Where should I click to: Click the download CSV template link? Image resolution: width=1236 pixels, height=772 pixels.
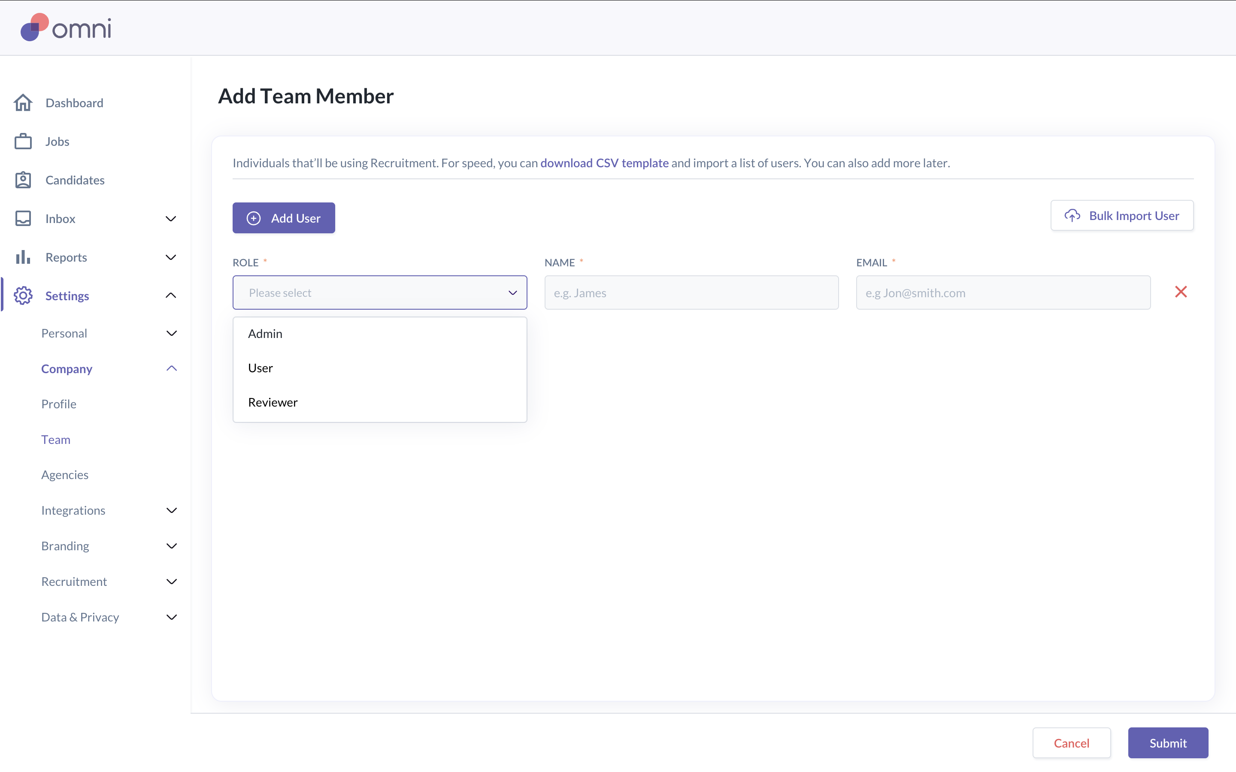click(x=604, y=163)
